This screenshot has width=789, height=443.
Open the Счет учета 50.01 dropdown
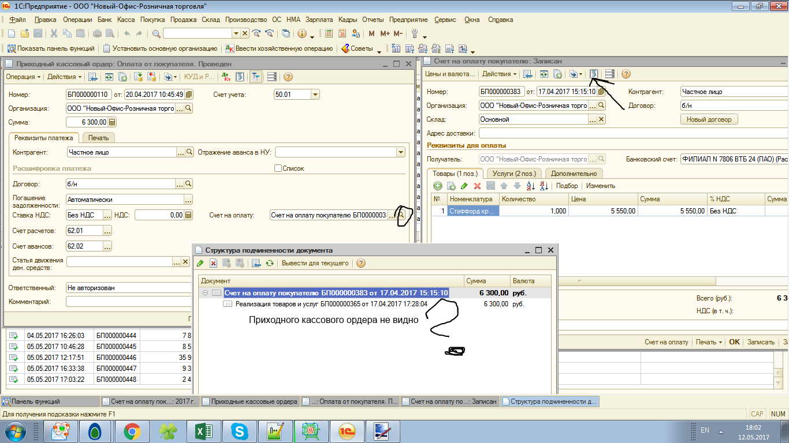point(315,95)
